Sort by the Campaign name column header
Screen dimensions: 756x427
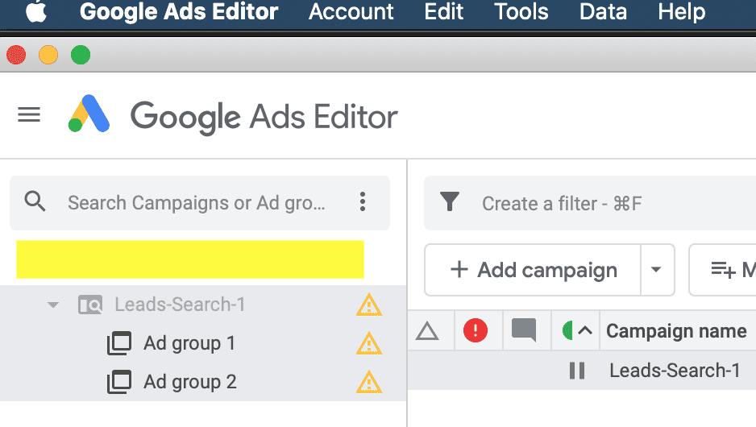coord(676,330)
